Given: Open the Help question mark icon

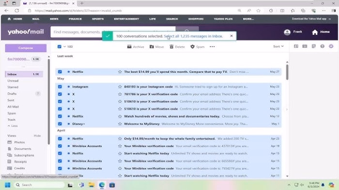Looking at the screenshot, I should point(322,46).
